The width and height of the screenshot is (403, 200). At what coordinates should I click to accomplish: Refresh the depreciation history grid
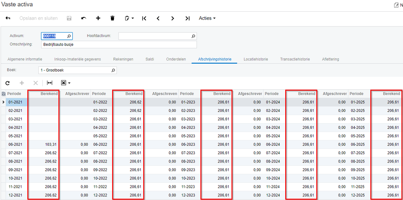8,83
